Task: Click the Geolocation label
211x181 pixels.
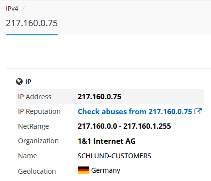Action: click(x=37, y=171)
